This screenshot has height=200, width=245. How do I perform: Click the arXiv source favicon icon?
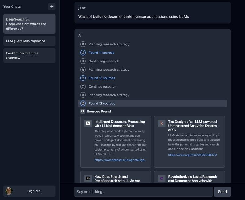(162, 124)
